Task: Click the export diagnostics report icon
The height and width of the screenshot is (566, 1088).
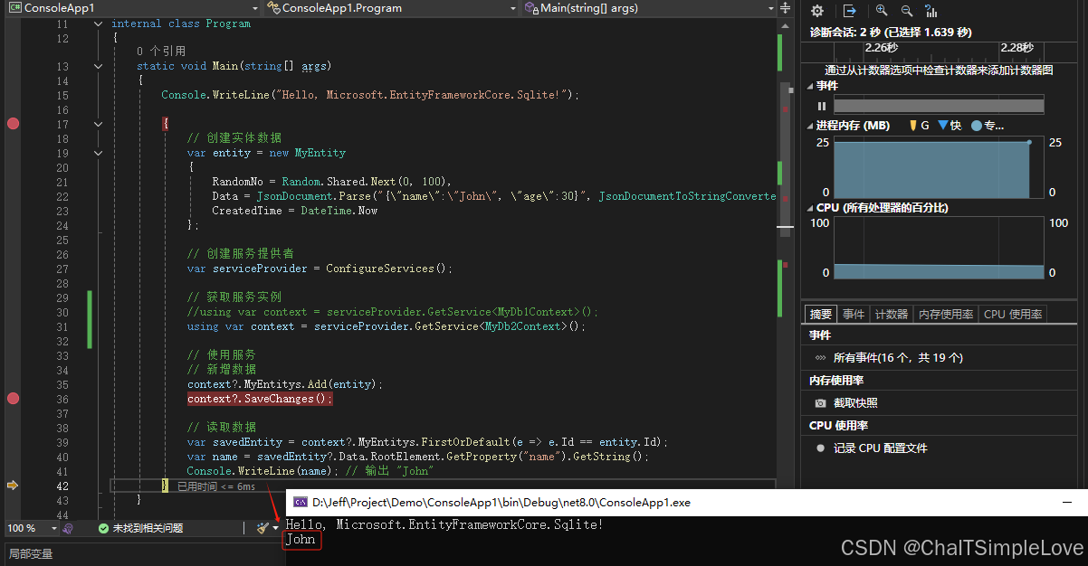Action: point(850,10)
